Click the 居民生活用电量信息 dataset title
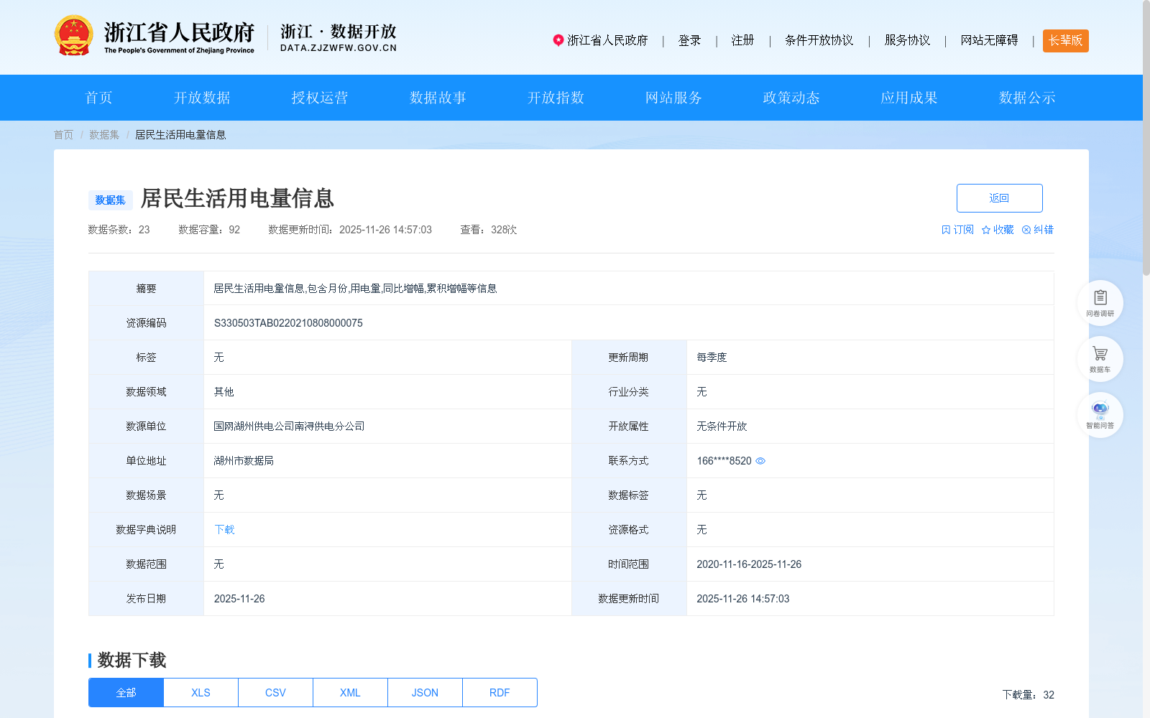Viewport: 1150px width, 718px height. click(237, 198)
